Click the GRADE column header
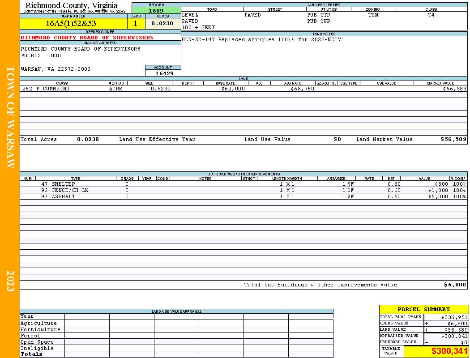 (x=127, y=179)
